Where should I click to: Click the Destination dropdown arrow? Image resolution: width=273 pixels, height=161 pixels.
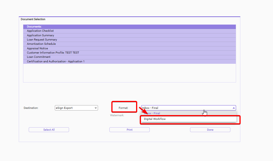click(x=95, y=108)
